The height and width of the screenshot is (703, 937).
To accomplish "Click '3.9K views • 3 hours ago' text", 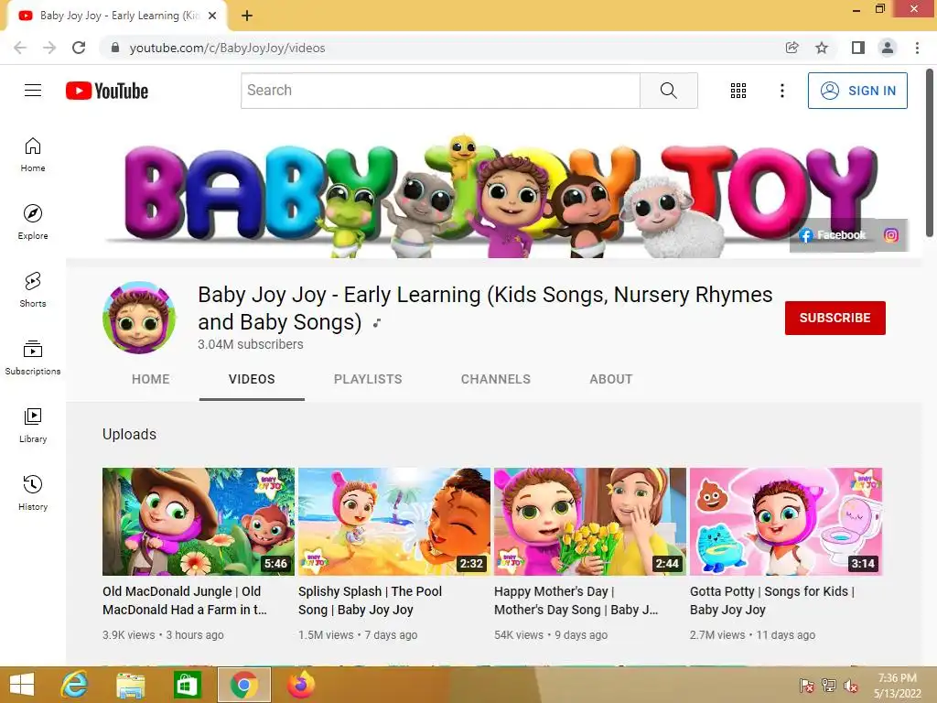I will [x=163, y=635].
